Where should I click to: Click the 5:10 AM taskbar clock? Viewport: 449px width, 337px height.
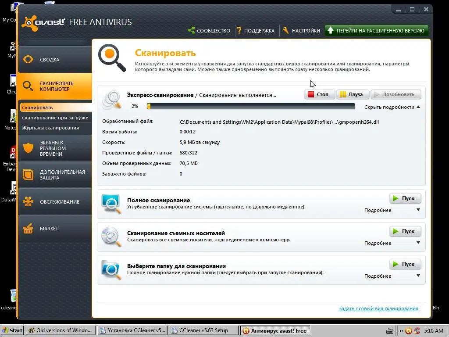[434, 331]
